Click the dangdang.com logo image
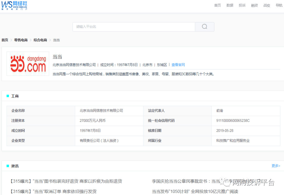284x195 pixels. pyautogui.click(x=28, y=64)
